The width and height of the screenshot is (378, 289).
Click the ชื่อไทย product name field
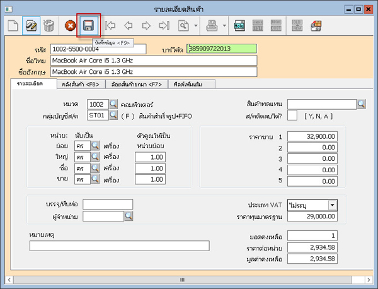tap(154, 61)
